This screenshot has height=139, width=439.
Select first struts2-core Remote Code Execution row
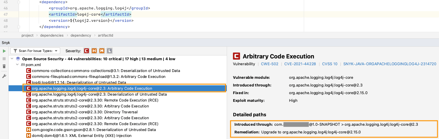(95, 100)
